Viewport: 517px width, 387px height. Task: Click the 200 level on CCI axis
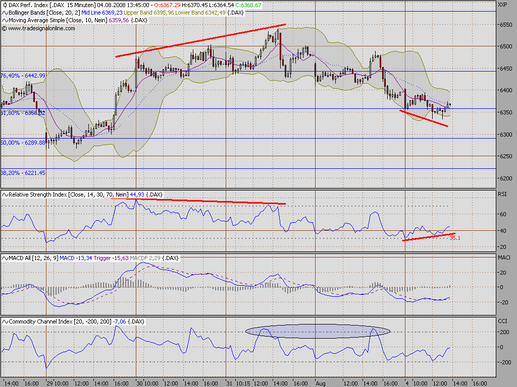504,333
